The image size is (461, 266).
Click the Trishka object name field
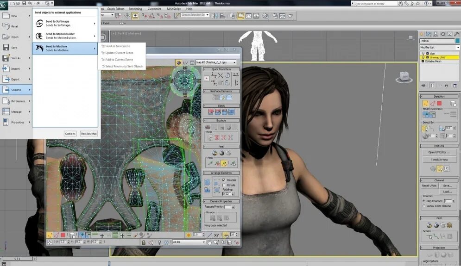(437, 41)
